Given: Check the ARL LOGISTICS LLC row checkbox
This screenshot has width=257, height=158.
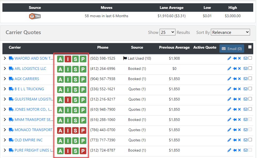Looking at the screenshot, I should (250, 68).
